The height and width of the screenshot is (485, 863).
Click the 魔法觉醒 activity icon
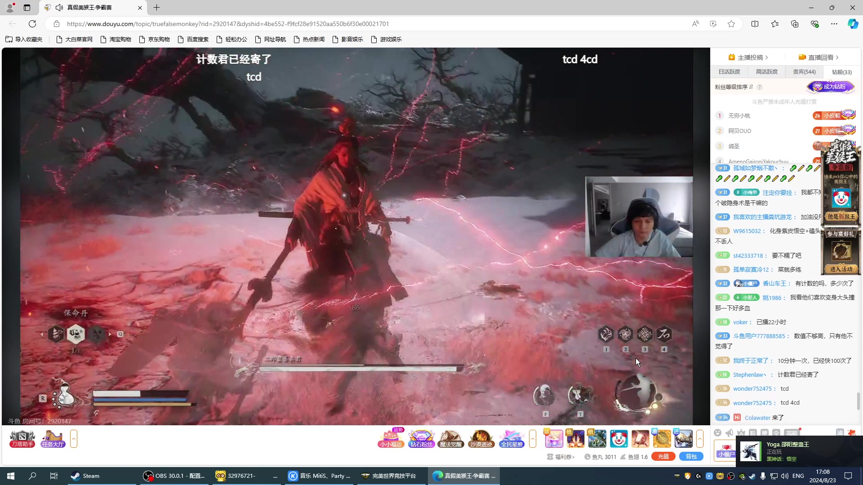click(x=451, y=438)
